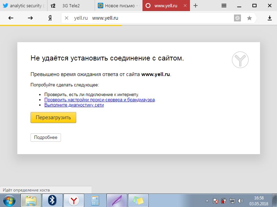Go back to the previous page
Image resolution: width=277 pixels, height=207 pixels.
pyautogui.click(x=11, y=18)
